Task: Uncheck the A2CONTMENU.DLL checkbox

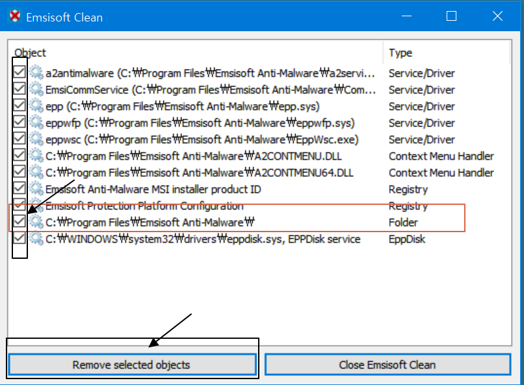Action: pyautogui.click(x=20, y=155)
